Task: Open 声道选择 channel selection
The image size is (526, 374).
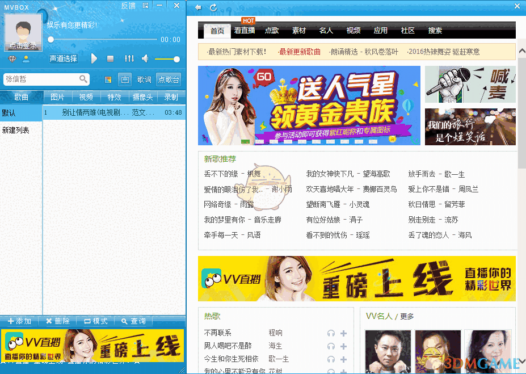Action: (64, 58)
